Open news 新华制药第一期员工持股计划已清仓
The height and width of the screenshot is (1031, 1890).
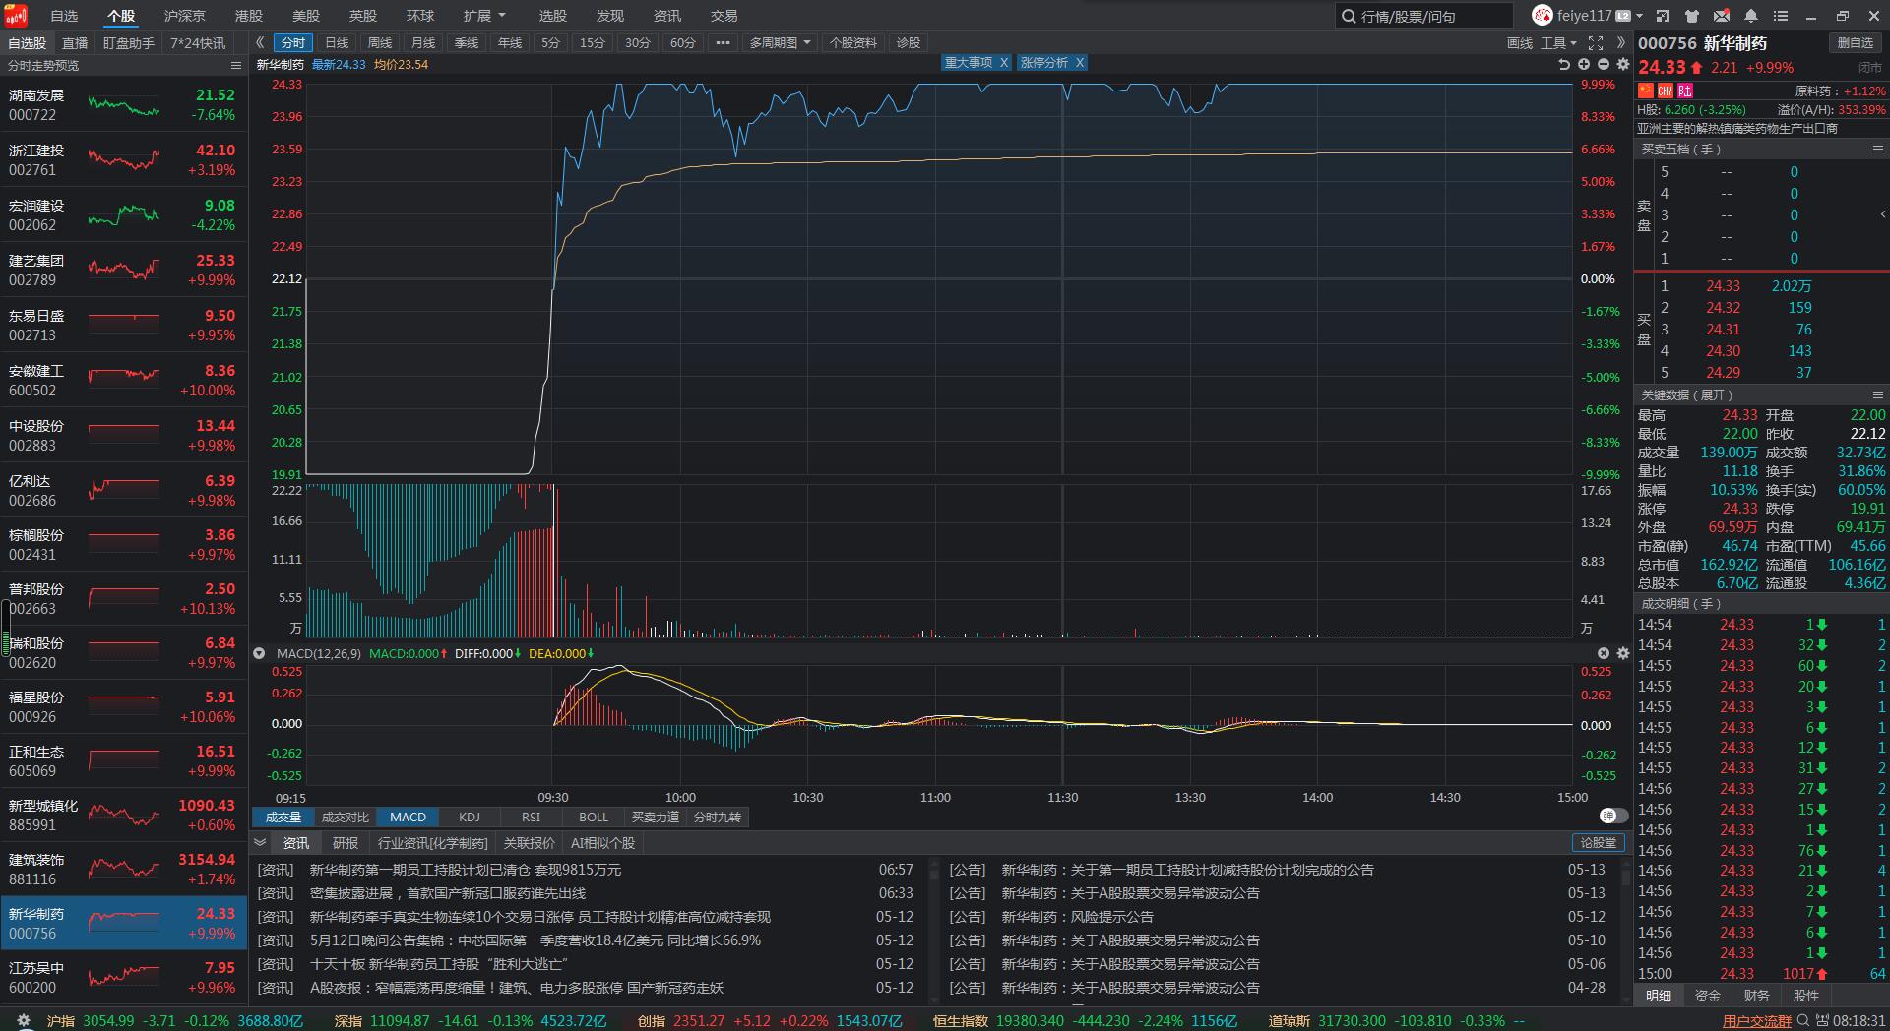(466, 870)
